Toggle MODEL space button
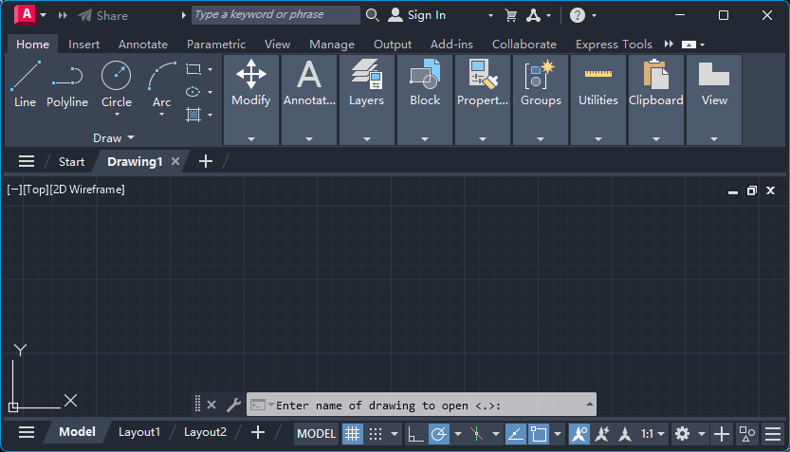 (316, 433)
